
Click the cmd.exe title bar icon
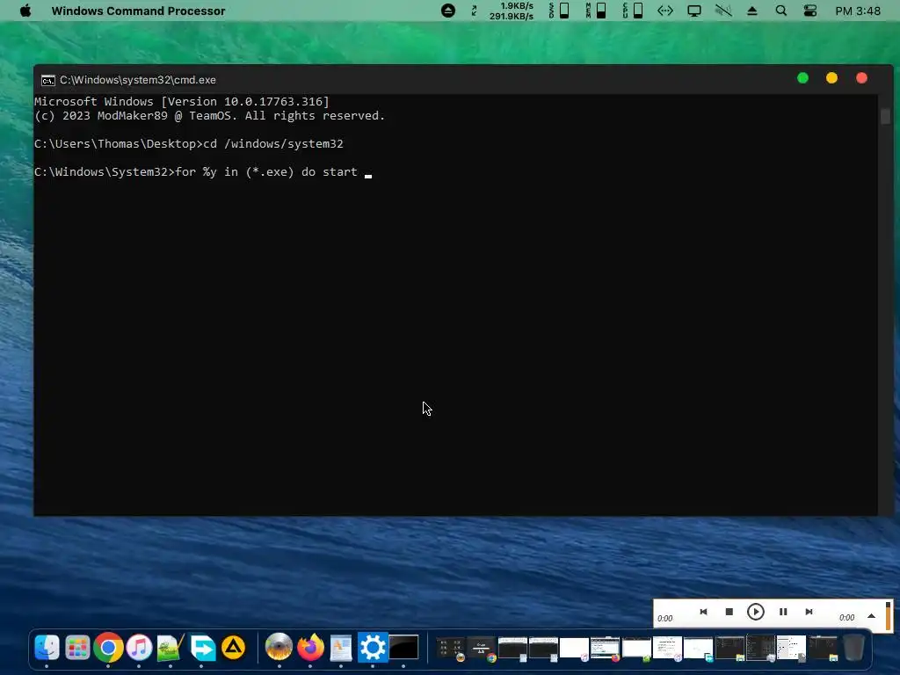click(x=48, y=80)
